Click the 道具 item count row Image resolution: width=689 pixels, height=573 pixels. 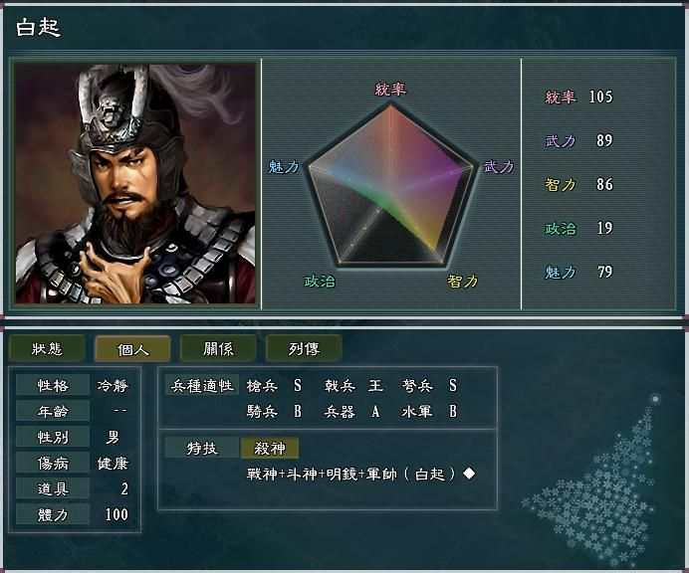[x=73, y=488]
